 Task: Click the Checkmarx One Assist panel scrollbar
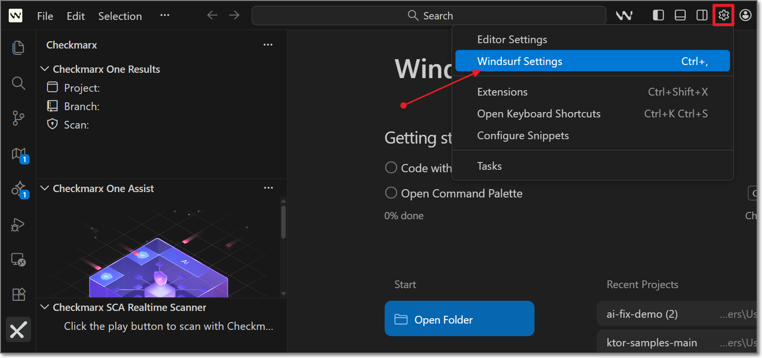click(x=283, y=222)
